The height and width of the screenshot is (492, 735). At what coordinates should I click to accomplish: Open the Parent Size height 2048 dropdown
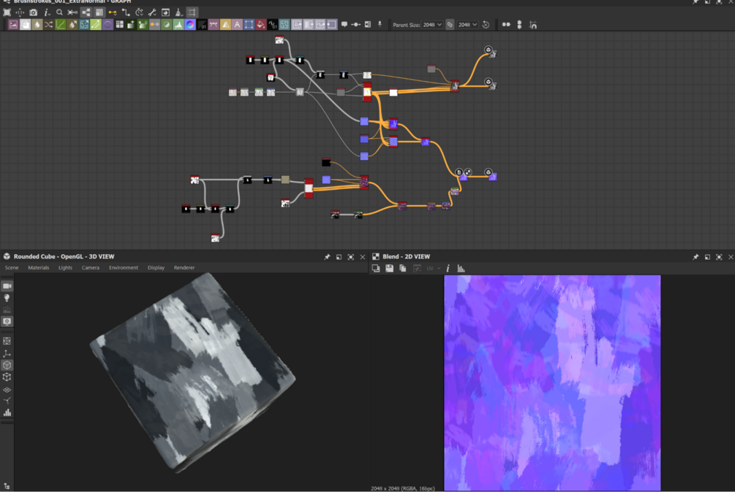tap(467, 25)
